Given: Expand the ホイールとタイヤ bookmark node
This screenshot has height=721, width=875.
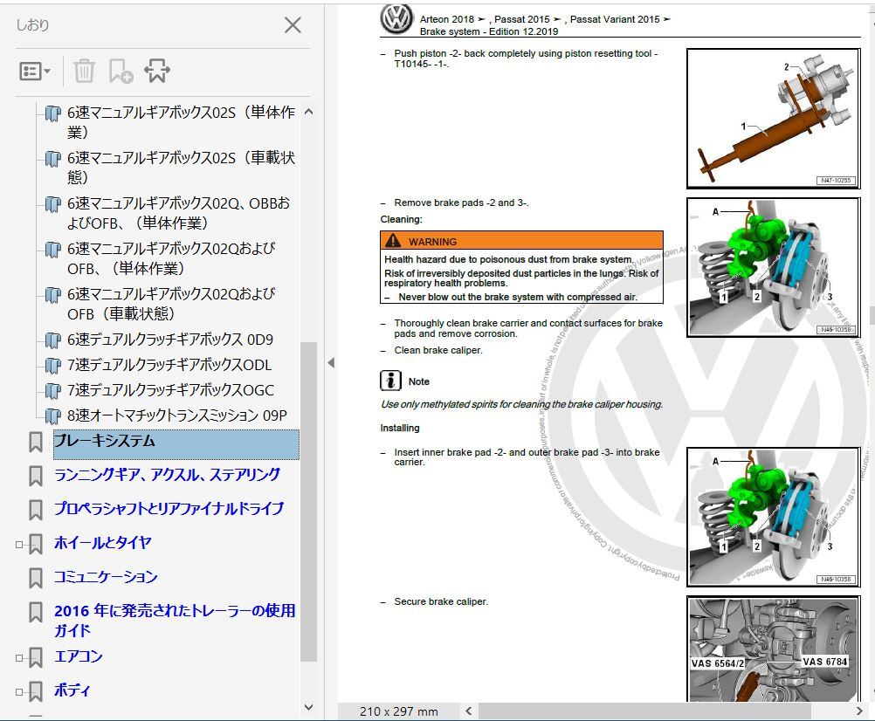Looking at the screenshot, I should [19, 544].
